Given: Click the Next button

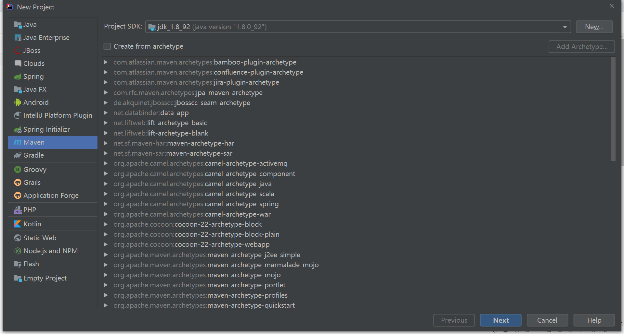Looking at the screenshot, I should coord(500,320).
